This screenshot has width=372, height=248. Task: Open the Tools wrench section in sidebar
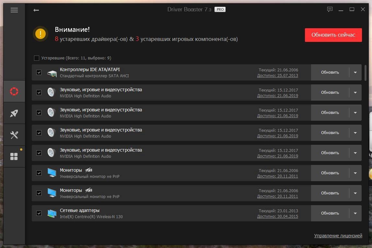[14, 135]
